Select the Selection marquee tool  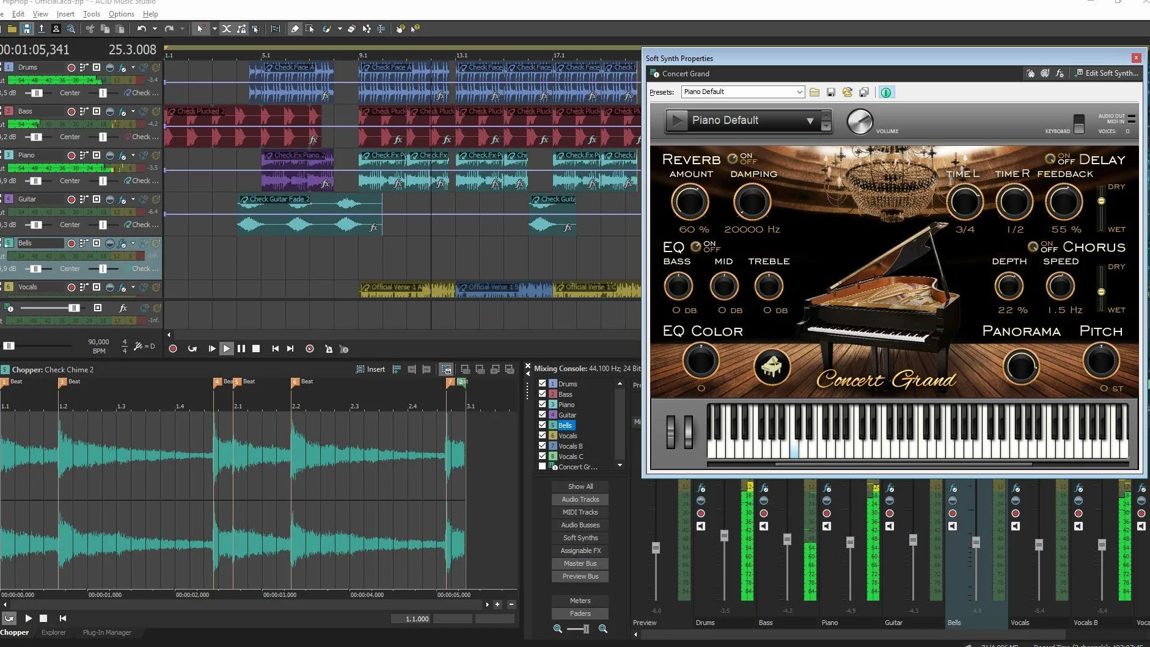(310, 29)
